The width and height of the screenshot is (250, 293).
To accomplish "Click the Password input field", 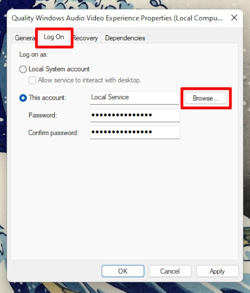I will coord(135,116).
